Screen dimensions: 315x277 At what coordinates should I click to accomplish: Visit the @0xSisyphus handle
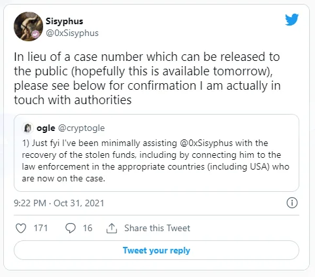pos(72,33)
